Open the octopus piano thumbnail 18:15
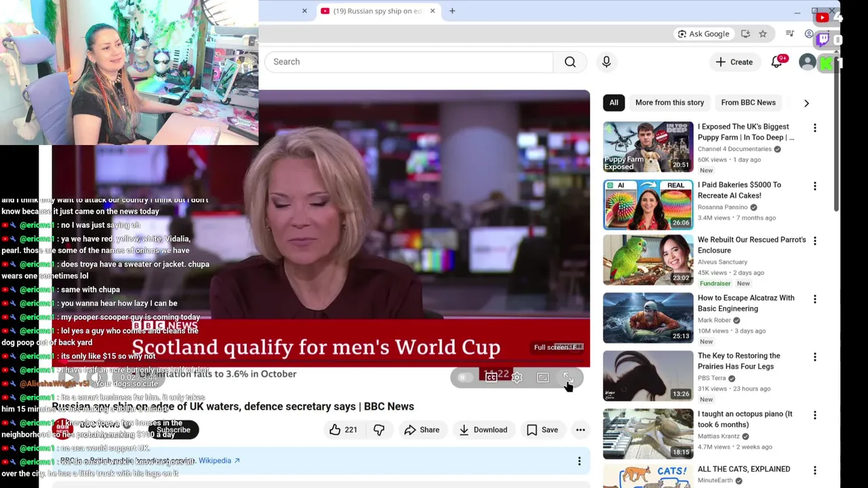The height and width of the screenshot is (488, 868). [x=648, y=434]
